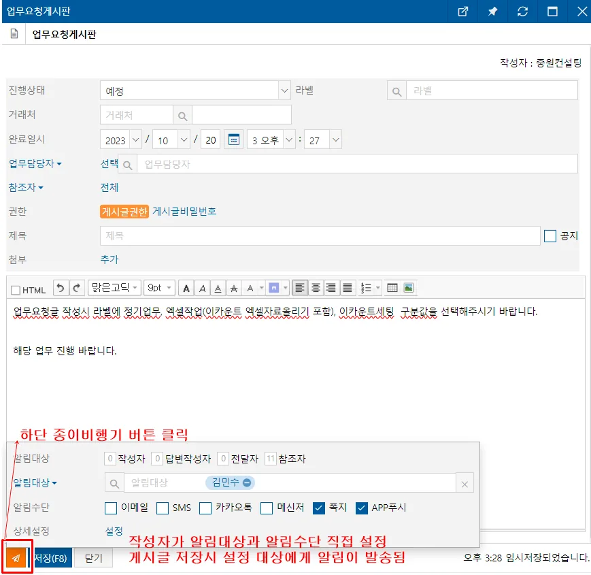Check the 공지 notice checkbox
Screen dimensions: 591x575
(550, 236)
